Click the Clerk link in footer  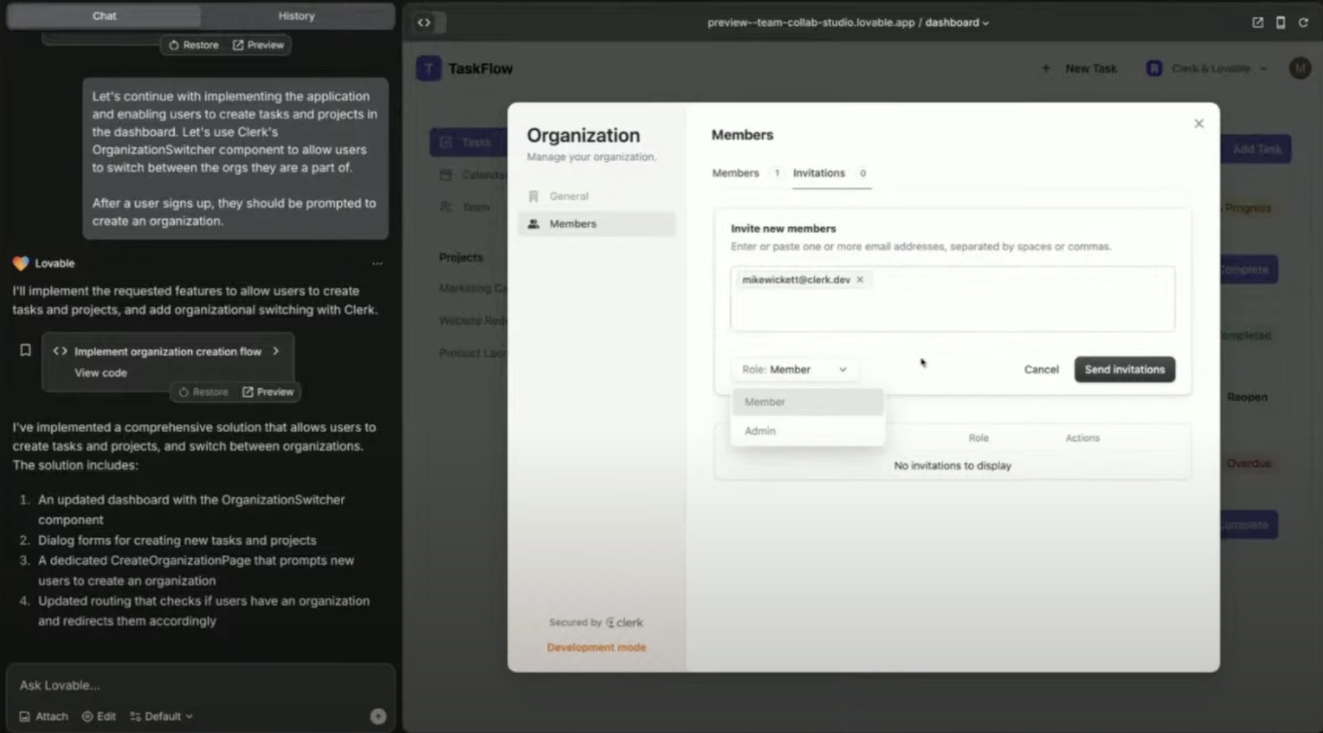pos(625,623)
